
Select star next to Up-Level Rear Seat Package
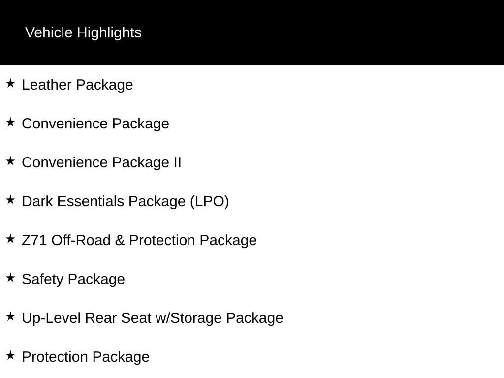pyautogui.click(x=10, y=316)
